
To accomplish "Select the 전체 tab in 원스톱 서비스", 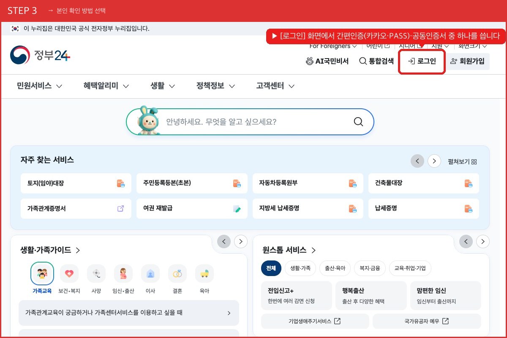I will pos(271,268).
